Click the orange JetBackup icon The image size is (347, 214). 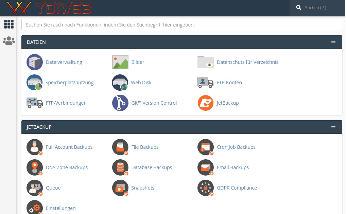[206, 103]
